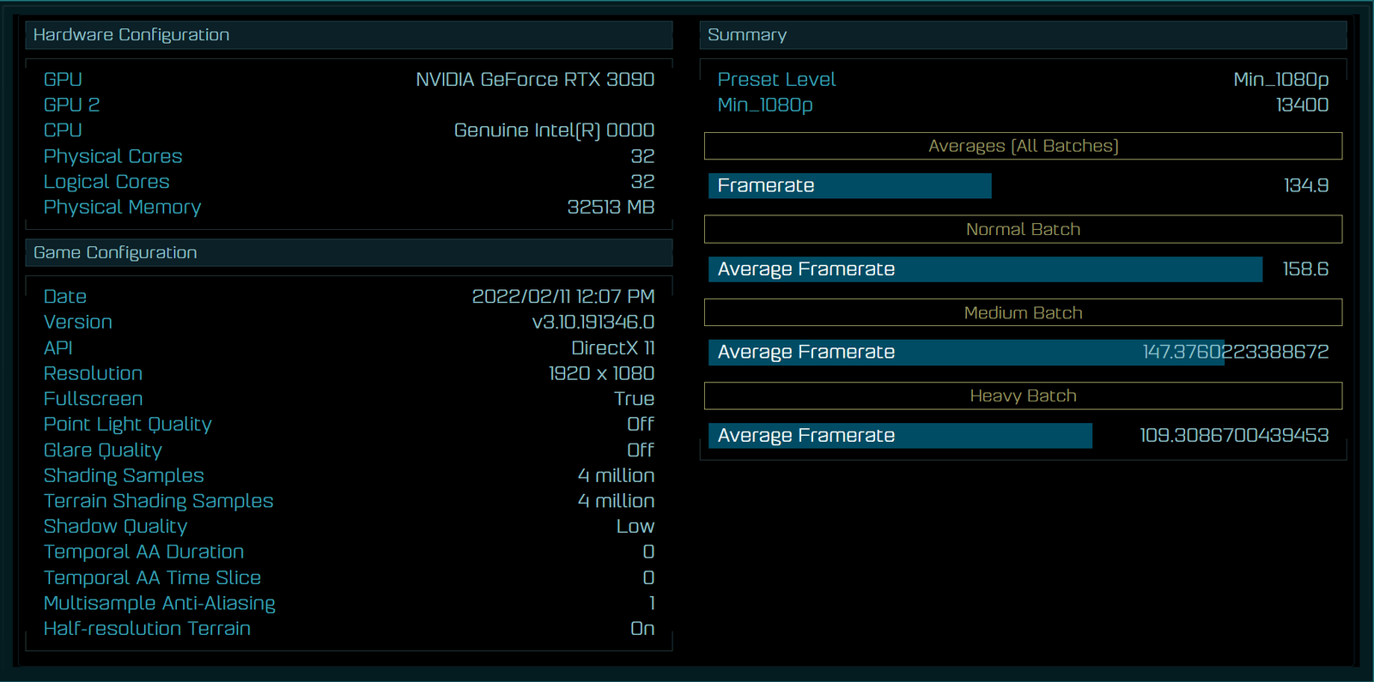1374x682 pixels.
Task: Click the 13400 score value
Action: click(x=1302, y=106)
